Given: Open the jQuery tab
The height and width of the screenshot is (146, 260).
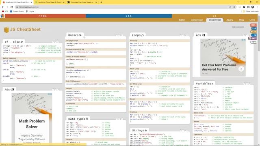Looking at the screenshot, I should 230,20.
